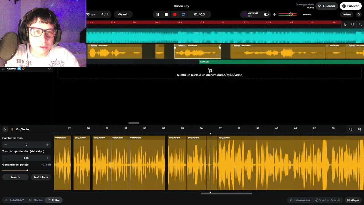The width and height of the screenshot is (364, 205).
Task: Click the panel resize handle above editor
Action: click(x=134, y=123)
